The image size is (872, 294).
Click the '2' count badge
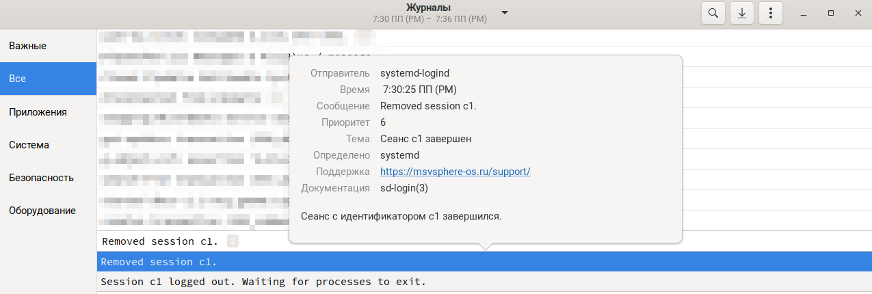coord(233,241)
